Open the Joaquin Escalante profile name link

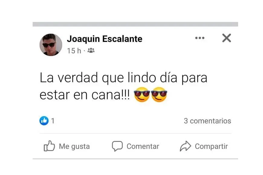(x=105, y=39)
